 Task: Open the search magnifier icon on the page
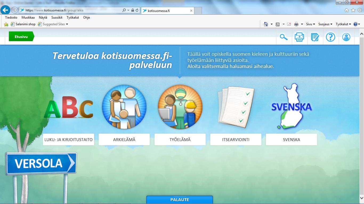pyautogui.click(x=284, y=37)
